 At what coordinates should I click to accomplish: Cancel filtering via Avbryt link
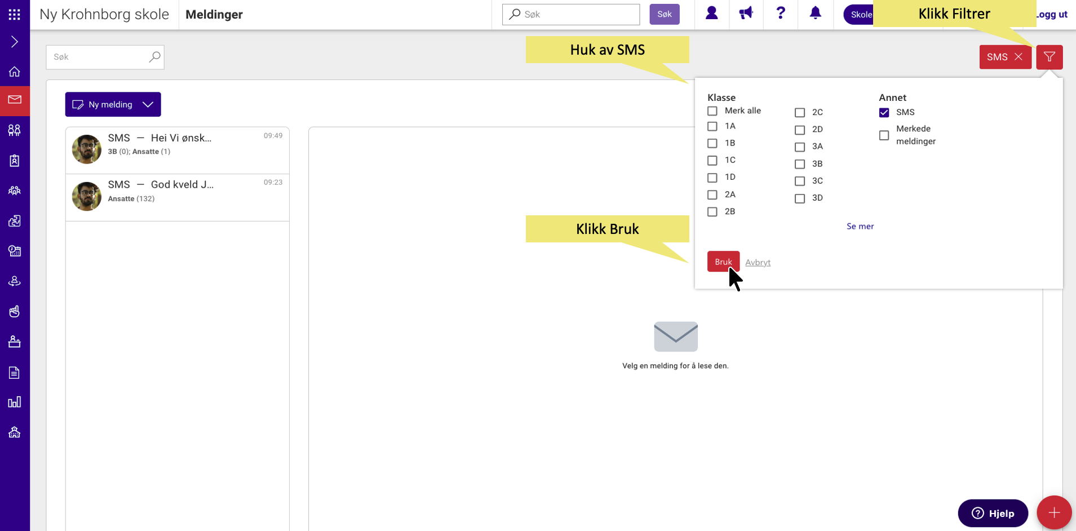click(758, 262)
